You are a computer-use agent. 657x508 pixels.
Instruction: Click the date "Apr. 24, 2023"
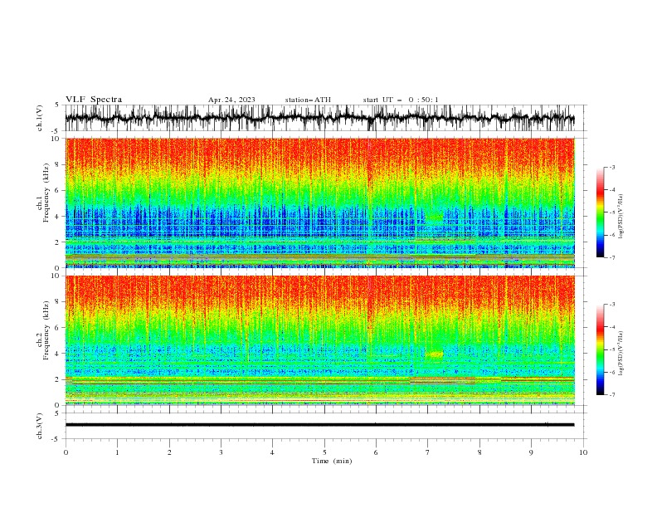coord(231,100)
